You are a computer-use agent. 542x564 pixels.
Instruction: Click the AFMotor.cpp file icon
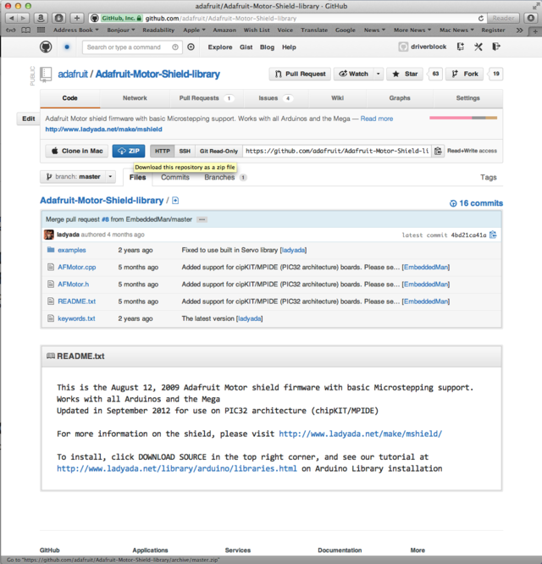51,267
